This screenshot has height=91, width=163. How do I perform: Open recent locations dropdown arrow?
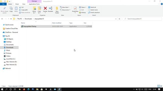click(x=8, y=19)
